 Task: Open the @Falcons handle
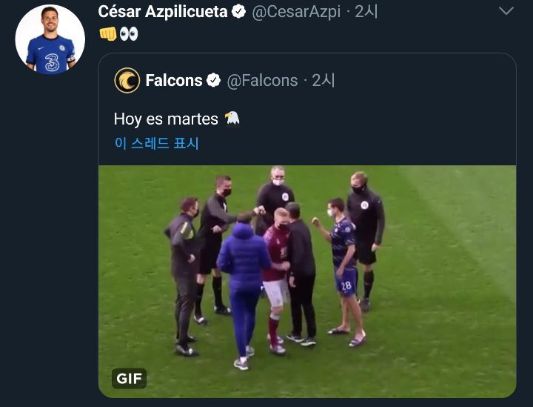[x=262, y=80]
